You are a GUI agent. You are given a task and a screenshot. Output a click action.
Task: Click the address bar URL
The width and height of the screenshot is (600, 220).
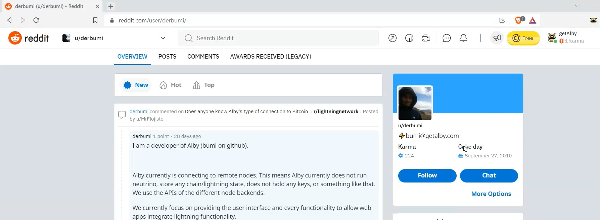point(152,20)
